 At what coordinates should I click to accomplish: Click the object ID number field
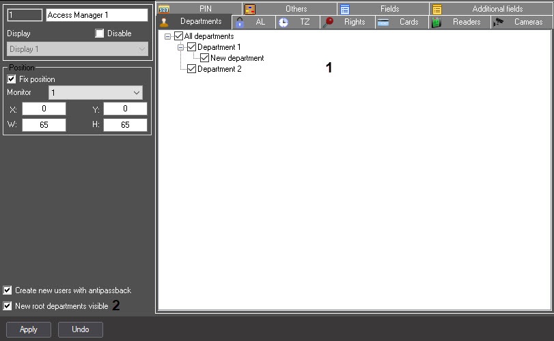tap(25, 15)
